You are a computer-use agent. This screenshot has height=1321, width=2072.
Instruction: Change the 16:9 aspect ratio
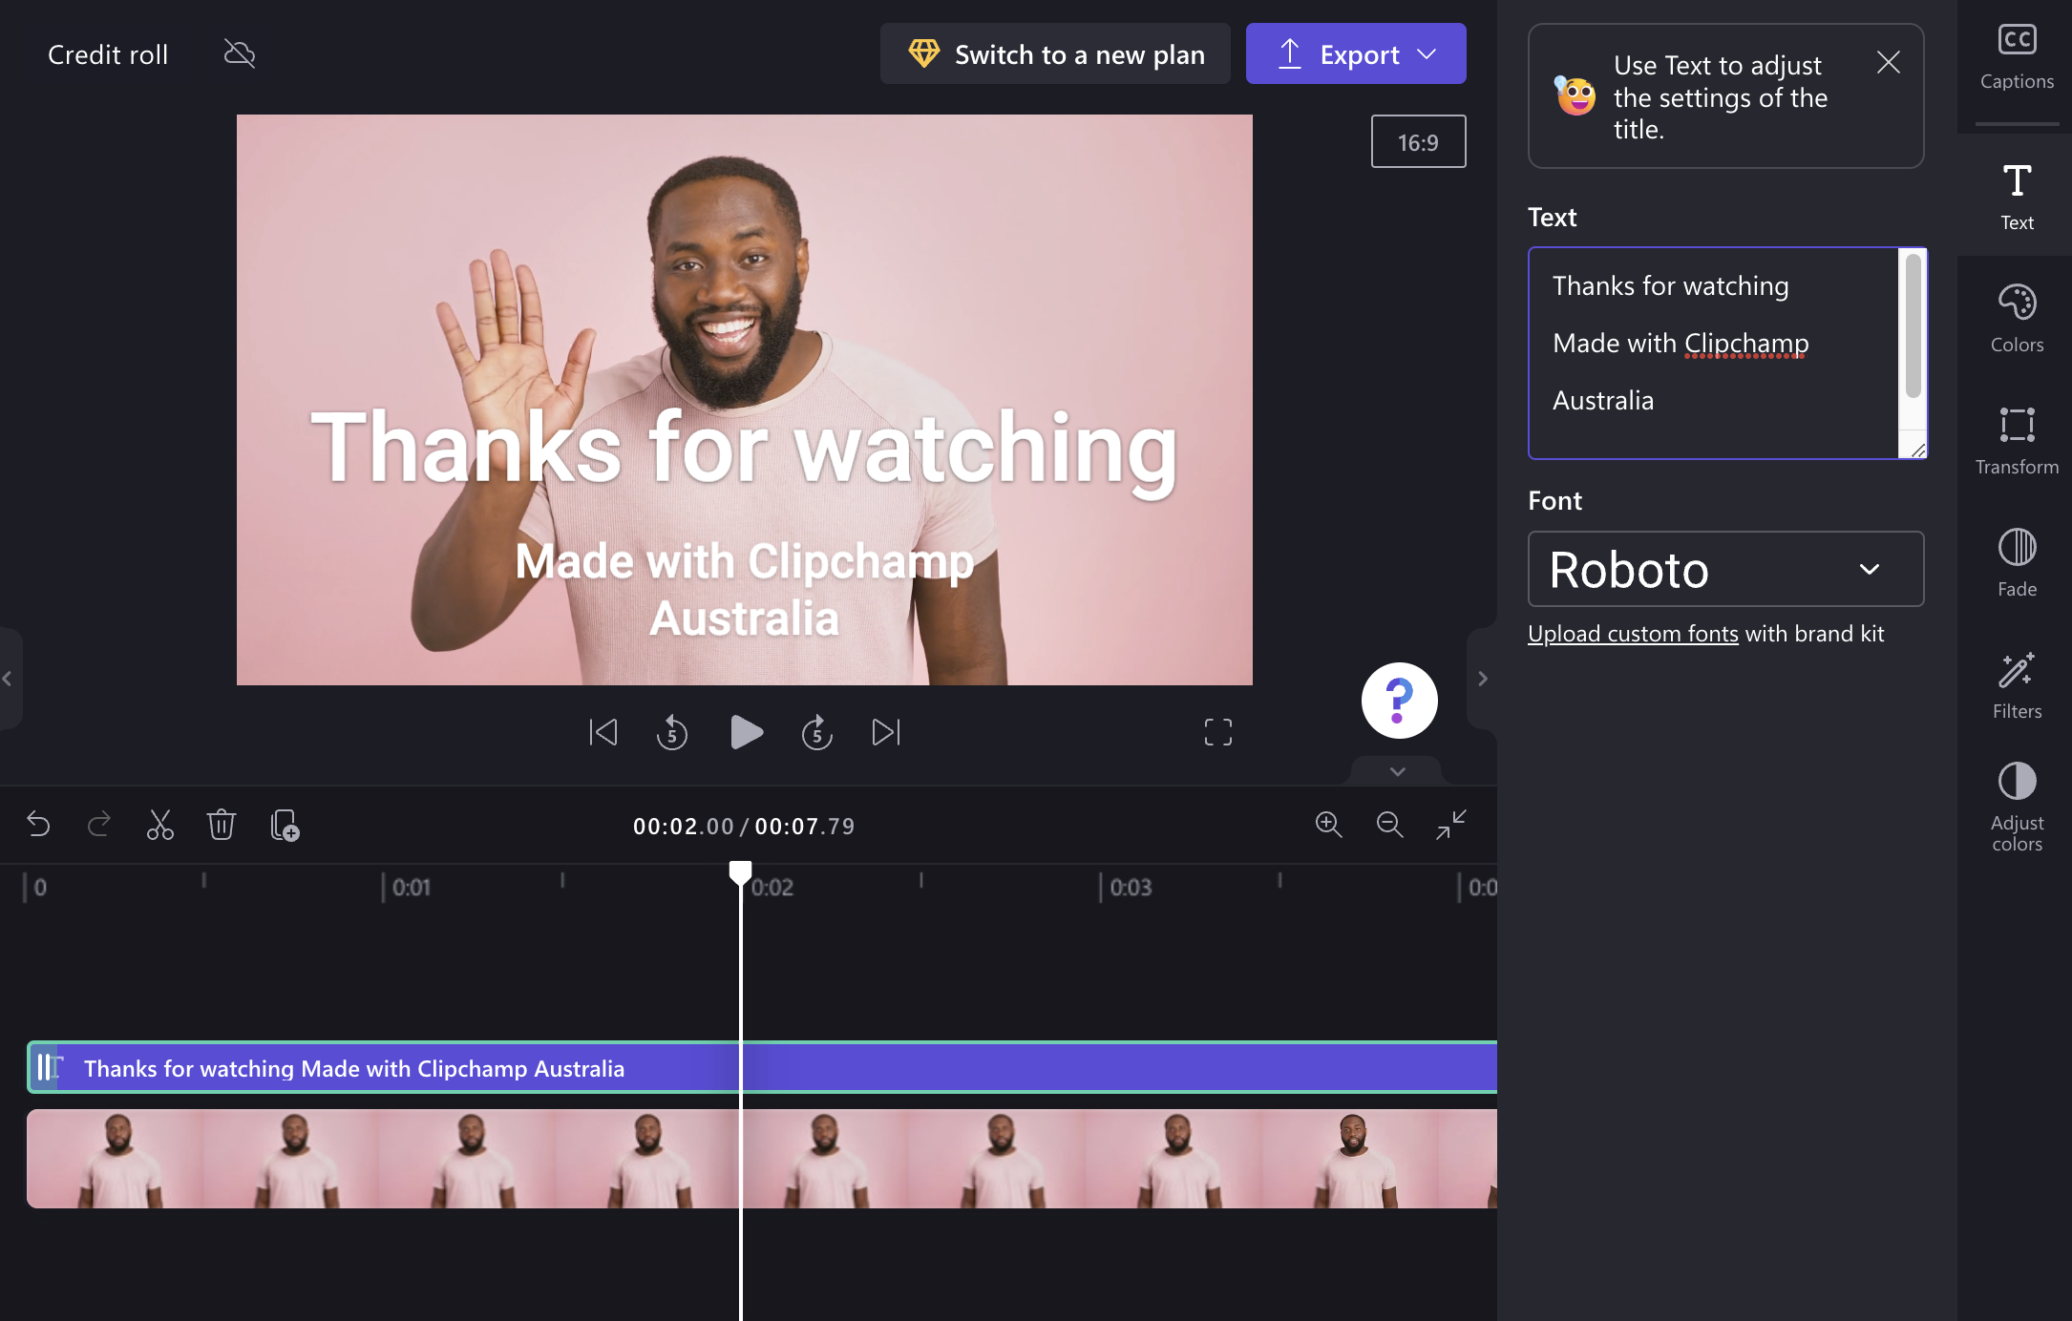click(1418, 141)
